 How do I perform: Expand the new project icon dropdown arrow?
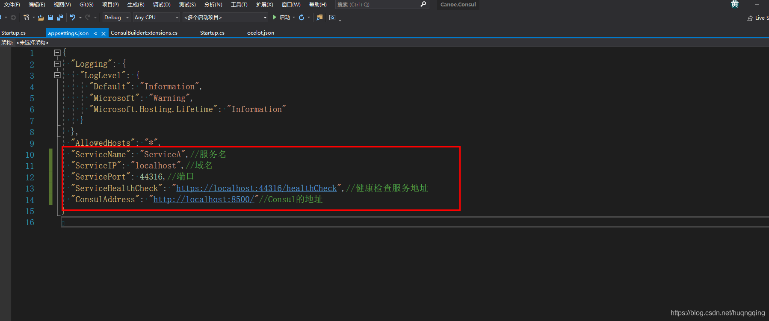coord(33,18)
